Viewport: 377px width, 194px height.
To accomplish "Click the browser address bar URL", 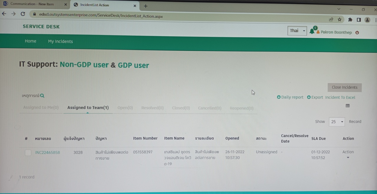I will click(101, 16).
